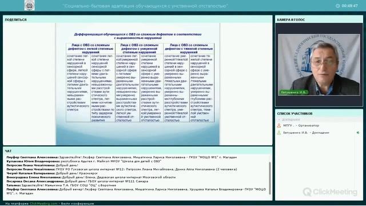366x206 pixels.
Task: Click the 'Вести конференции' footer link
Action: 78,204
